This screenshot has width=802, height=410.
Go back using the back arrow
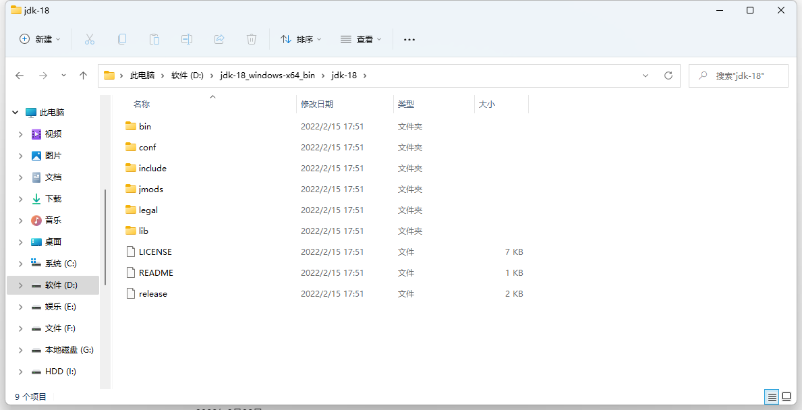click(x=20, y=76)
